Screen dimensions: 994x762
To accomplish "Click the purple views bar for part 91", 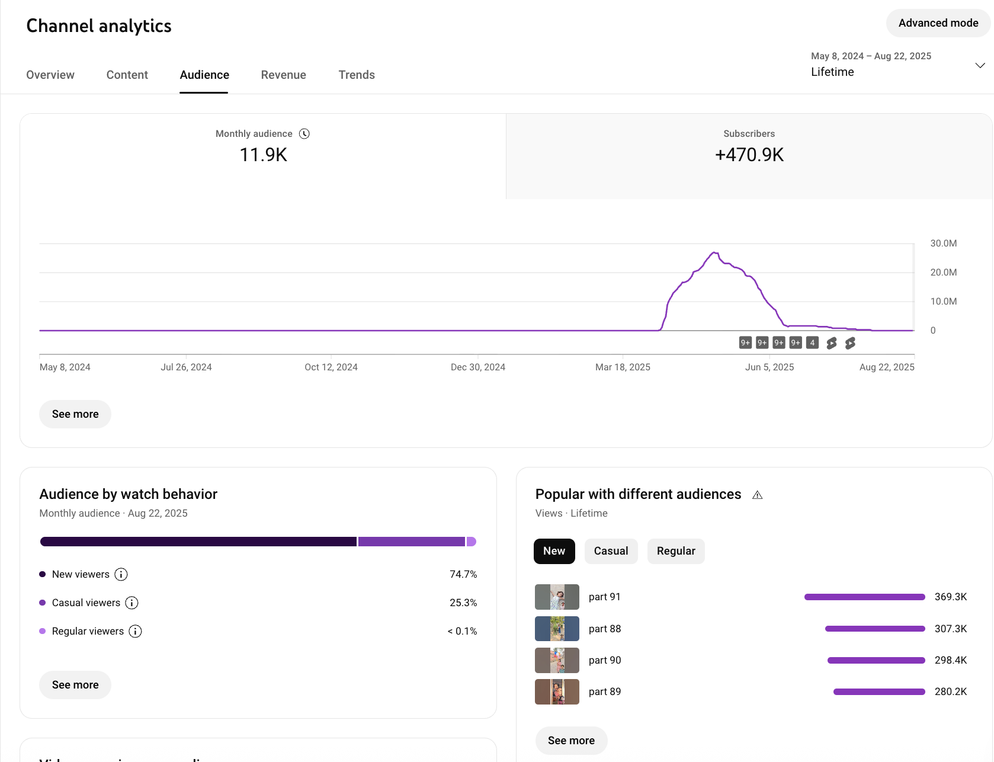I will click(865, 597).
